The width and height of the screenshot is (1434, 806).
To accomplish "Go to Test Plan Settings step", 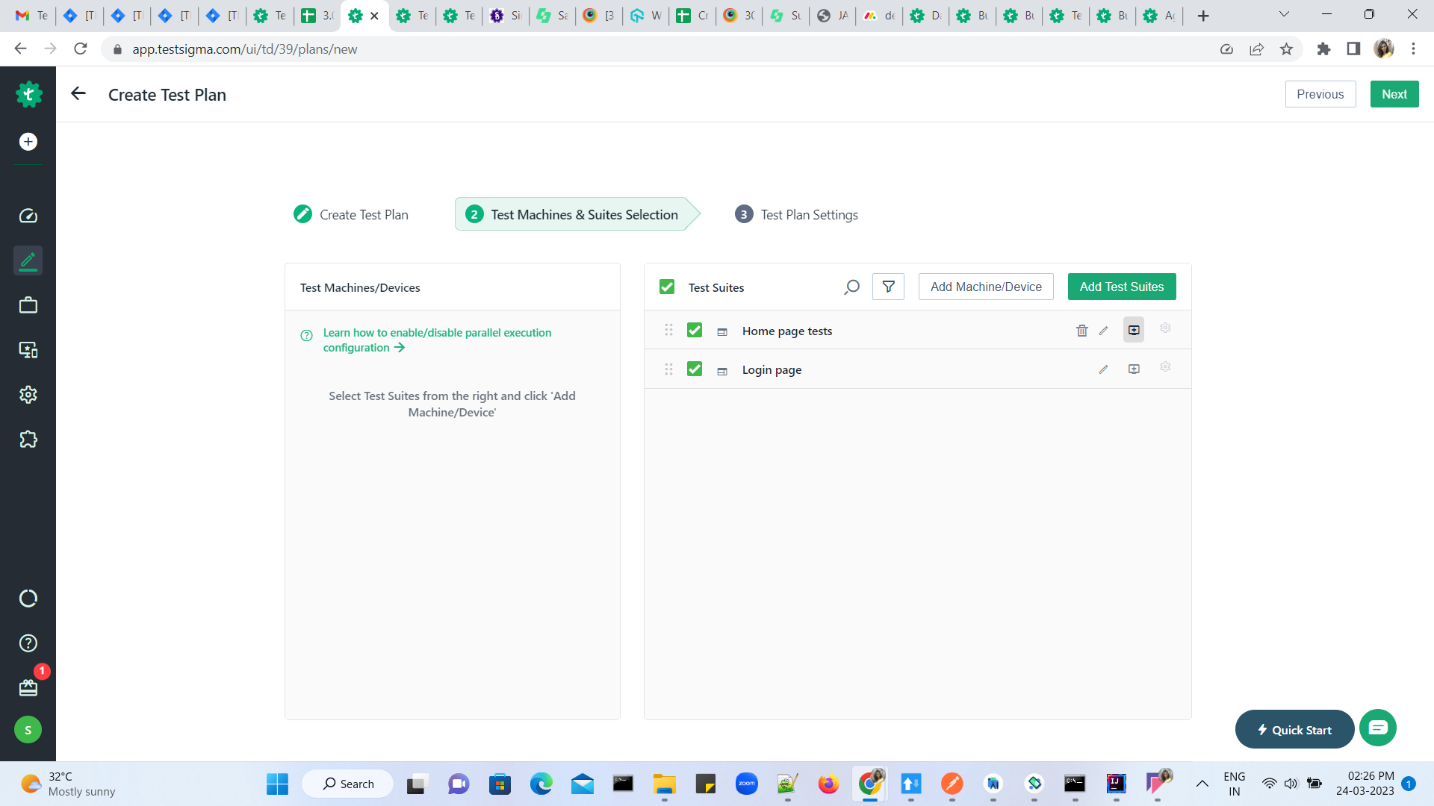I will [x=796, y=215].
